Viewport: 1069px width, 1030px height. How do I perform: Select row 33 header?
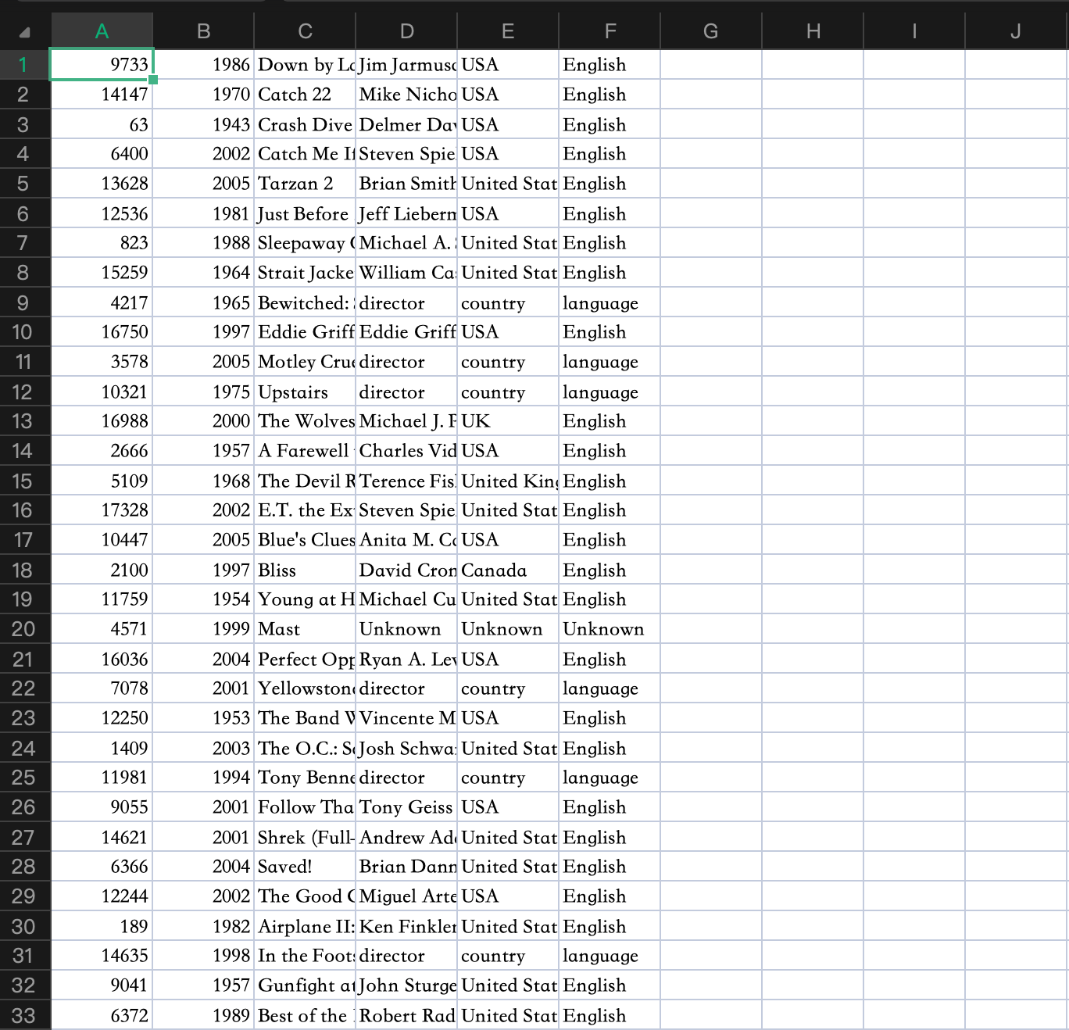point(25,1015)
